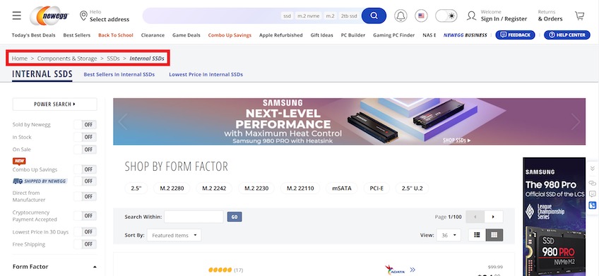The width and height of the screenshot is (599, 276).
Task: Click the right-side link icon
Action: [593, 184]
